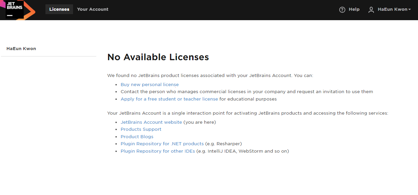Screen dimensions: 418x195
Task: Click the '(e.g. Resharper)' text
Action: (x=223, y=144)
